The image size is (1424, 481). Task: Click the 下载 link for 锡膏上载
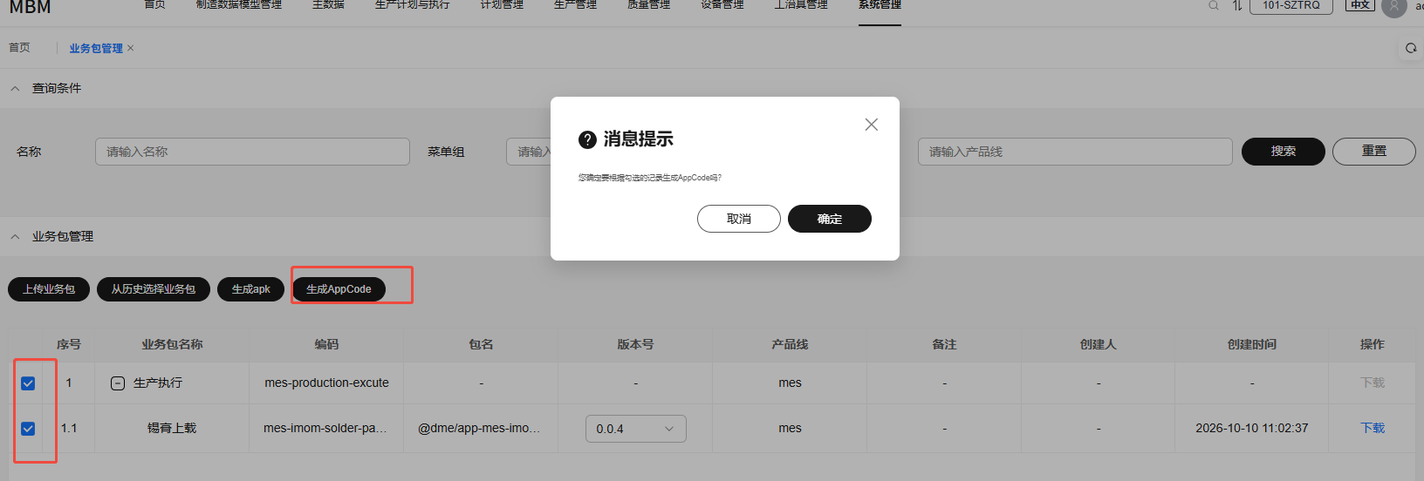coord(1373,428)
